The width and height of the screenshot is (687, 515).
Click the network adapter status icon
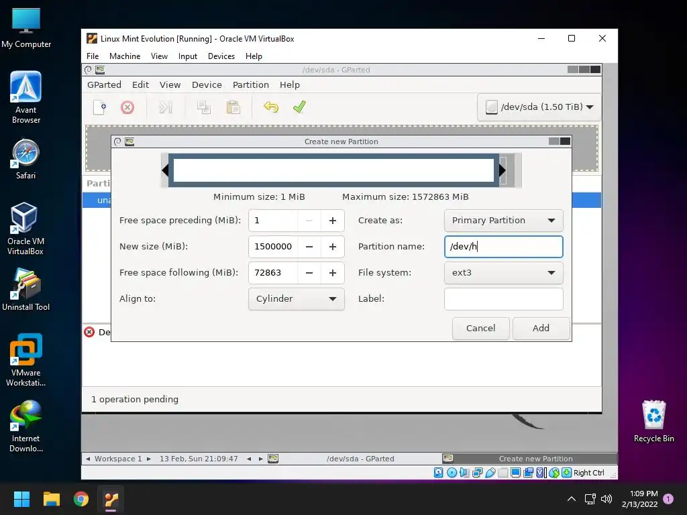tap(478, 473)
